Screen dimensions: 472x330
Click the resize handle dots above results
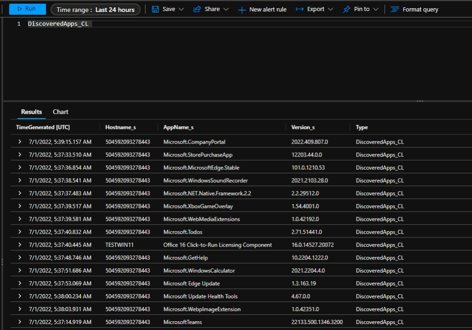point(420,101)
